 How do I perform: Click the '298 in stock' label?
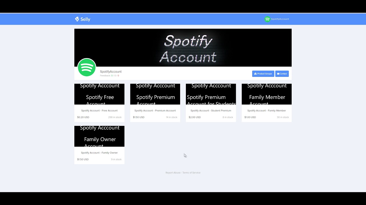pos(115,117)
